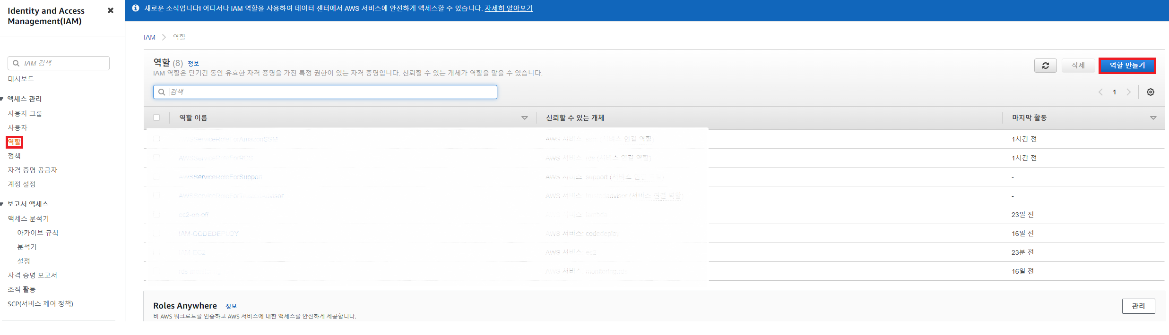Viewport: 1169px width, 335px height.
Task: Click the 신뢰할 수 있는 개체 column header
Action: 575,118
